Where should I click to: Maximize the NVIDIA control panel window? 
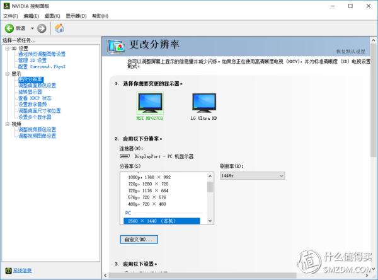tap(350, 6)
